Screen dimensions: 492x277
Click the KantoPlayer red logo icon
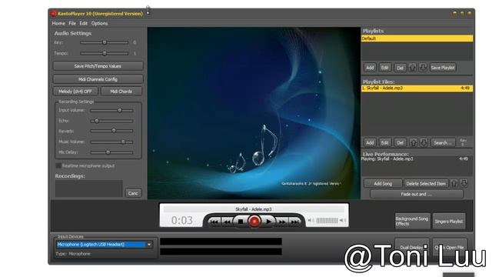click(x=53, y=14)
